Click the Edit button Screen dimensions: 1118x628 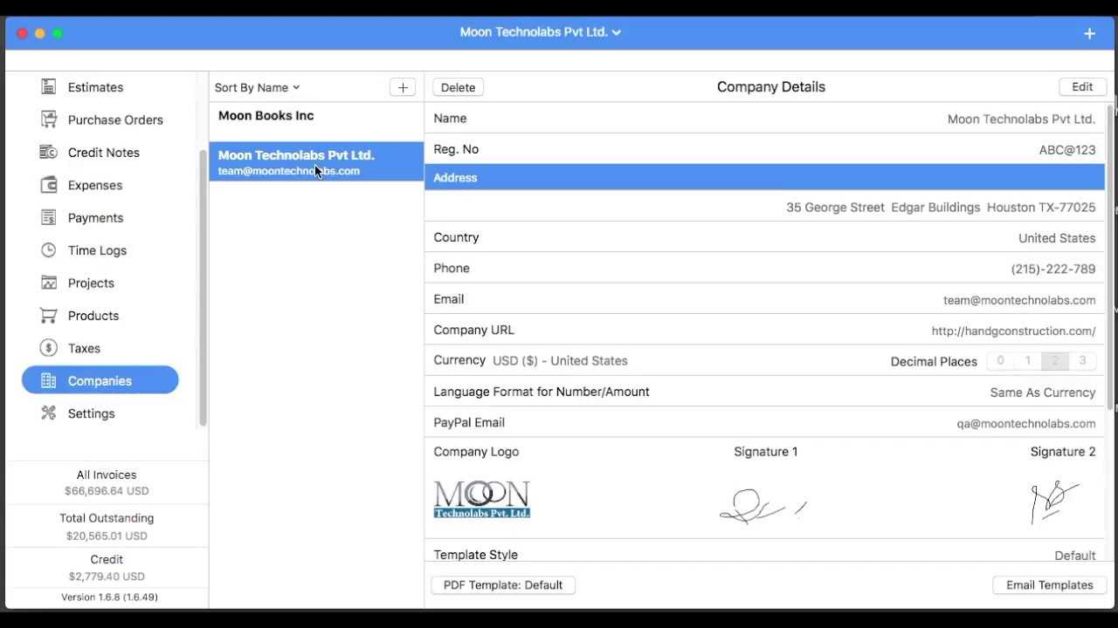pyautogui.click(x=1082, y=87)
